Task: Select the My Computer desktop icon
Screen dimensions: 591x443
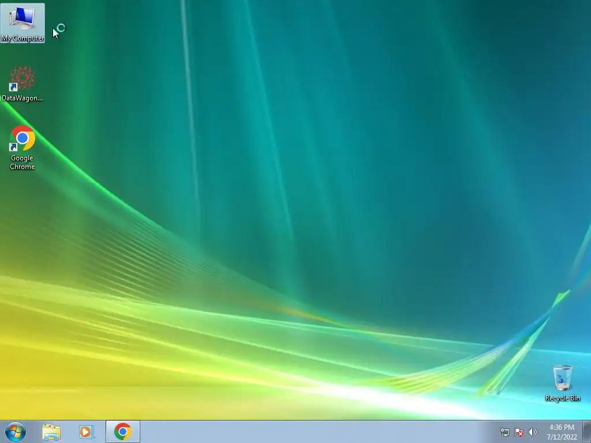Action: (x=23, y=22)
